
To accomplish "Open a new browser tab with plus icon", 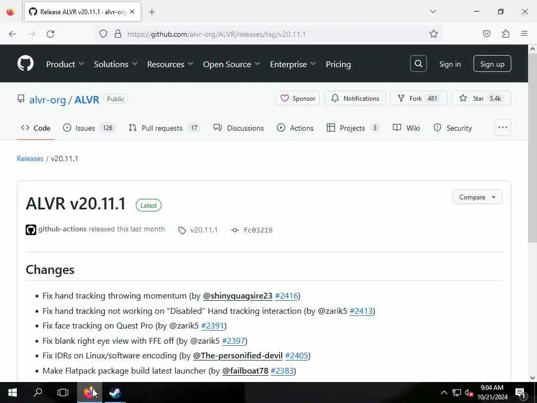I will pyautogui.click(x=152, y=12).
